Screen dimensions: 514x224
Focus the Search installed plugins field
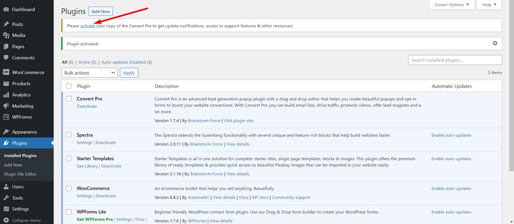pyautogui.click(x=455, y=60)
